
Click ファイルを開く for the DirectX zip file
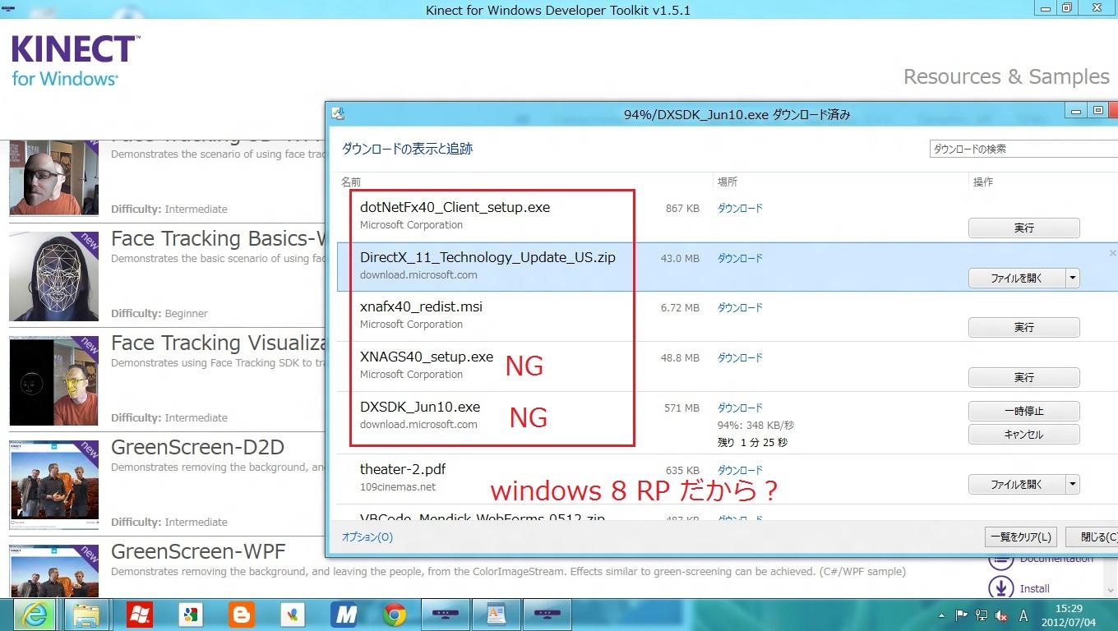click(x=1017, y=278)
